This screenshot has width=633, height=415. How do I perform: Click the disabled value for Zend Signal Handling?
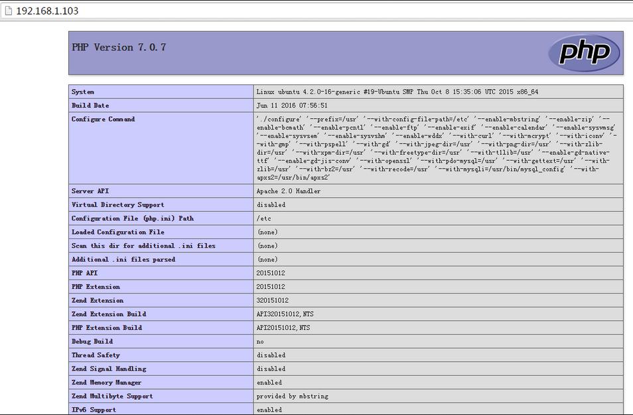[x=271, y=369]
